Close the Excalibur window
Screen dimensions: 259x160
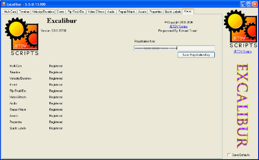255,4
